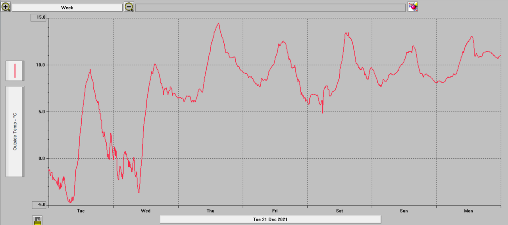This screenshot has width=508, height=225.
Task: Click the Tue day label
Action: (x=81, y=211)
